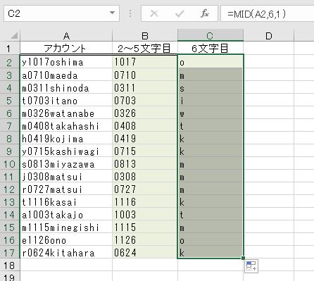This screenshot has width=314, height=281.
Task: Click the fill handle at selection corner
Action: tap(243, 258)
